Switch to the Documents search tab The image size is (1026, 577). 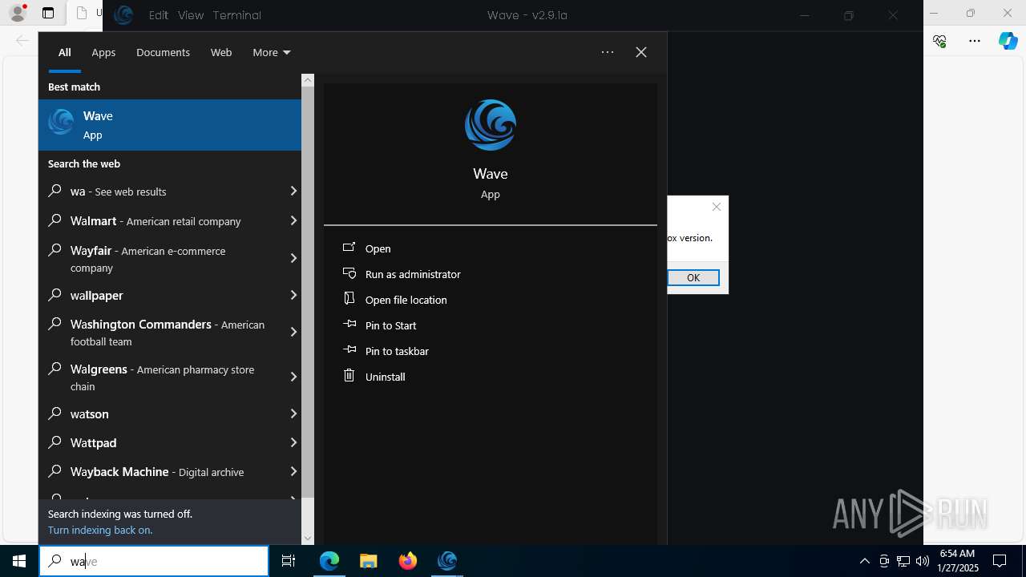(163, 52)
